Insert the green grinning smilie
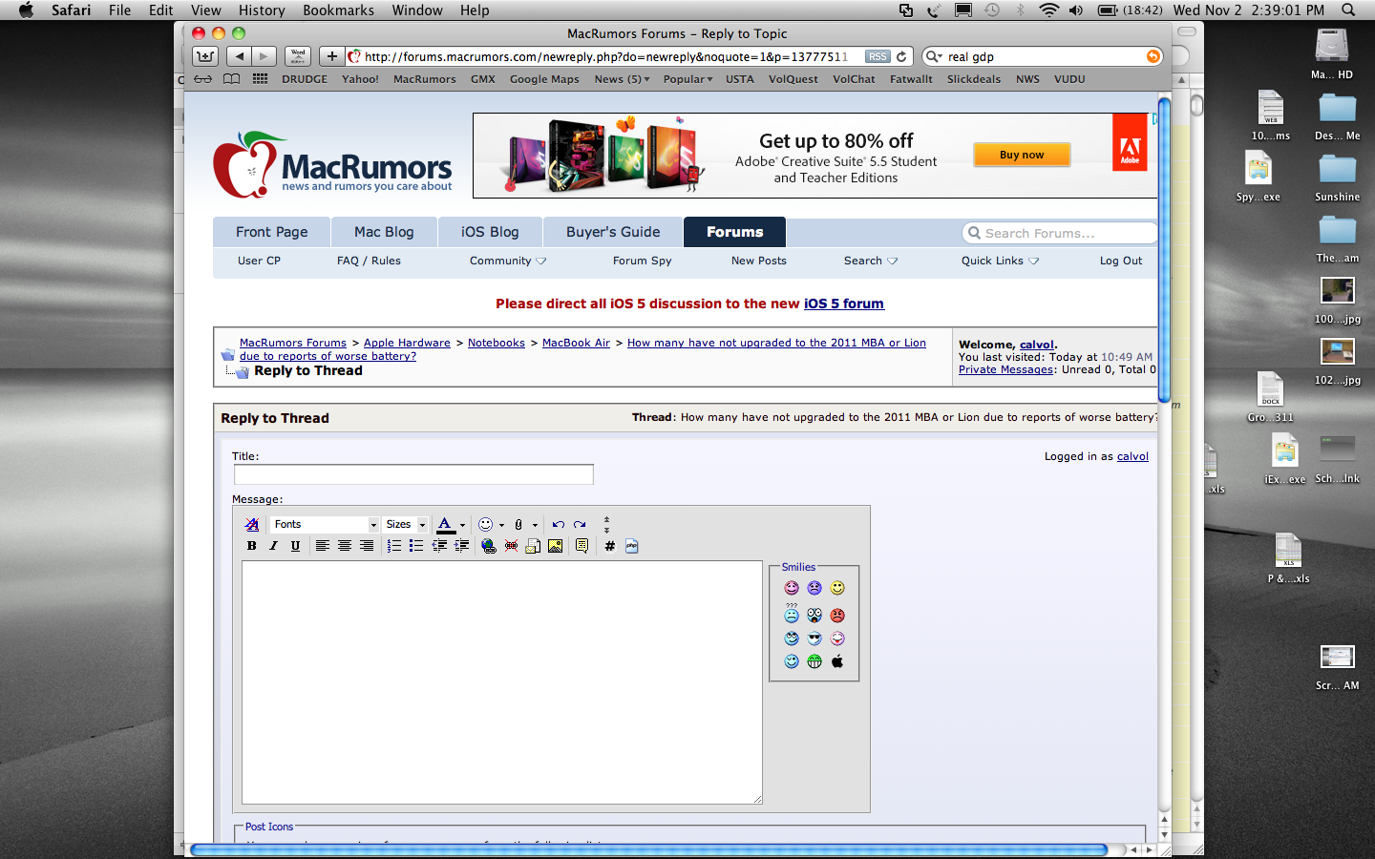The height and width of the screenshot is (859, 1375). 814,661
